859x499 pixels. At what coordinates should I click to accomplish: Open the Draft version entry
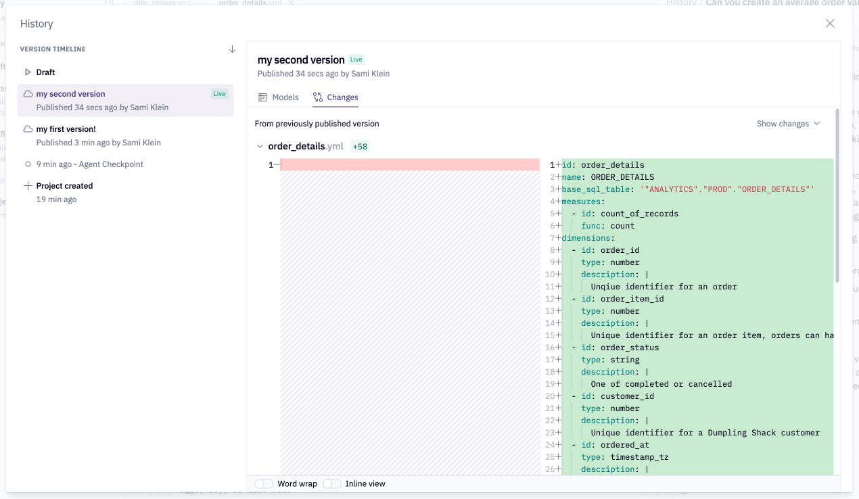coord(45,72)
